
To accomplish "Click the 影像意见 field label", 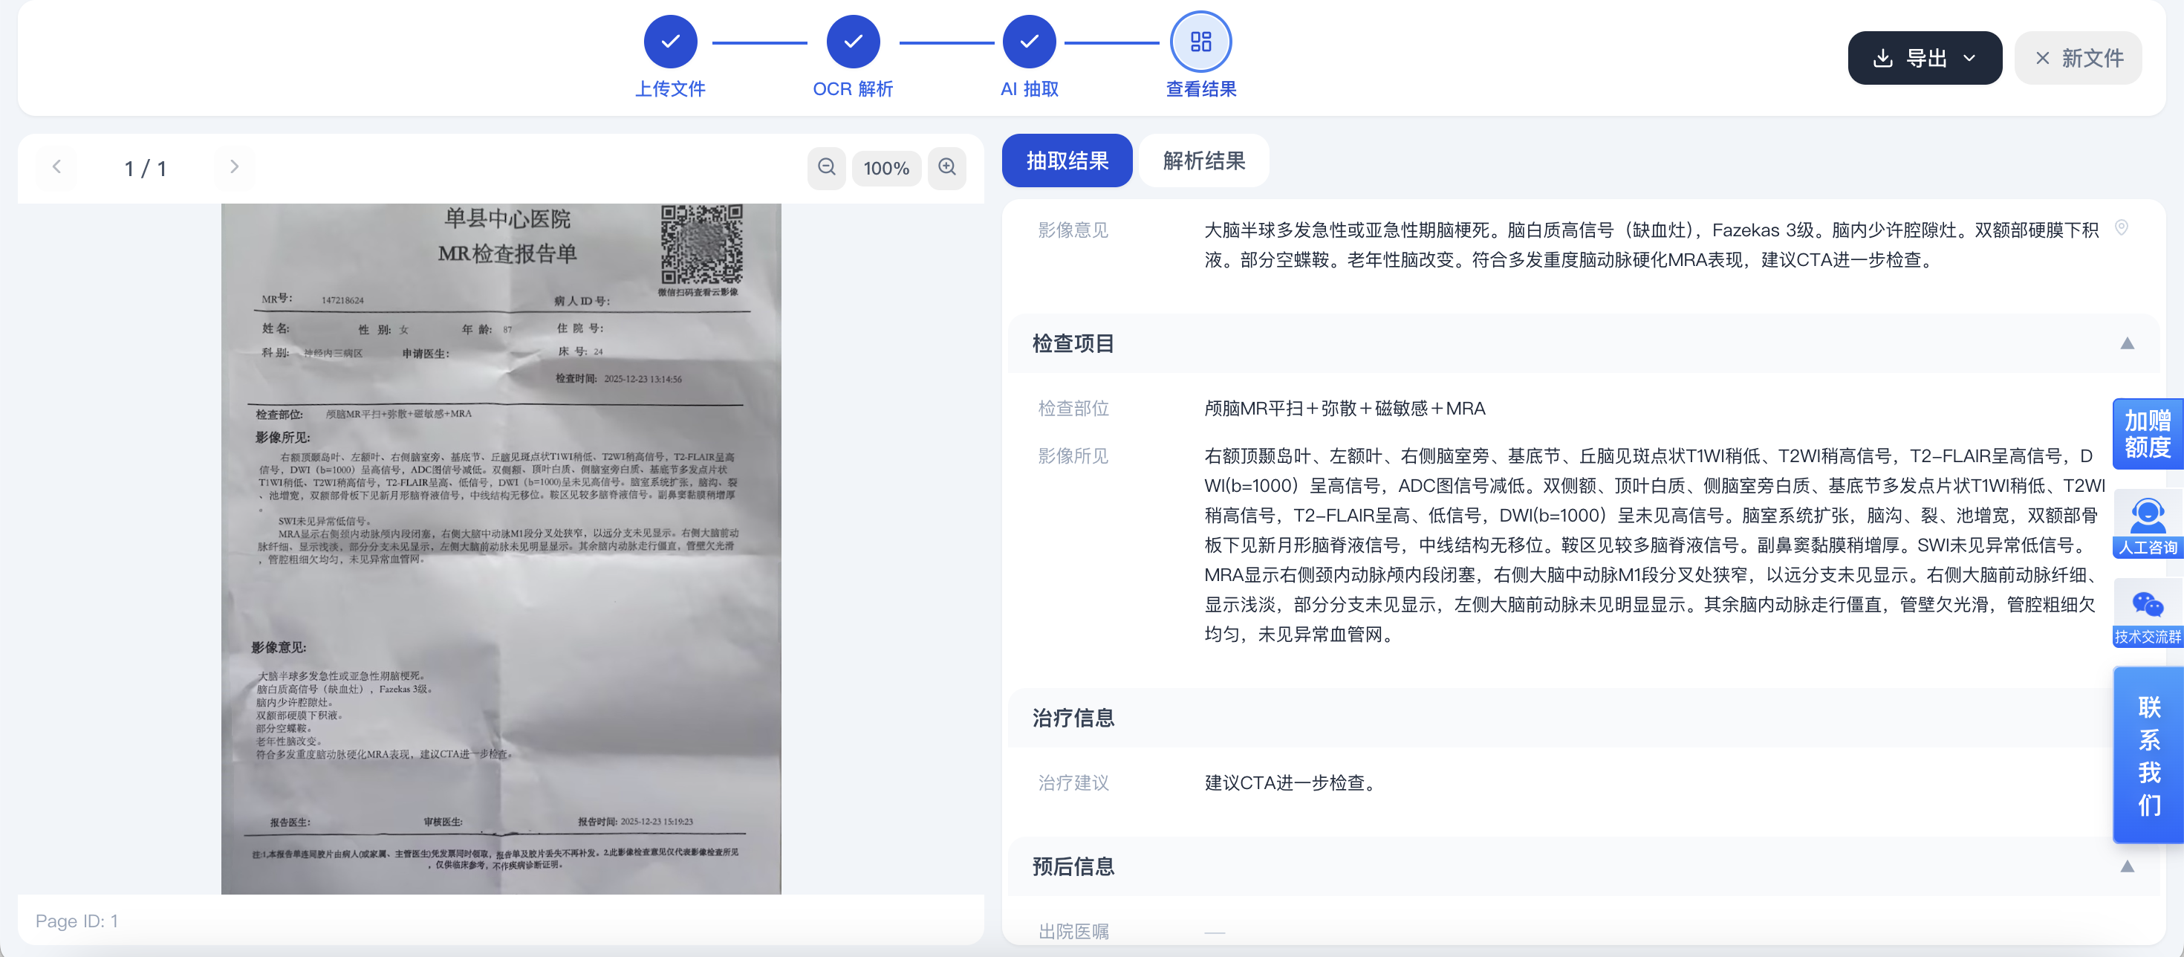I will 1073,230.
